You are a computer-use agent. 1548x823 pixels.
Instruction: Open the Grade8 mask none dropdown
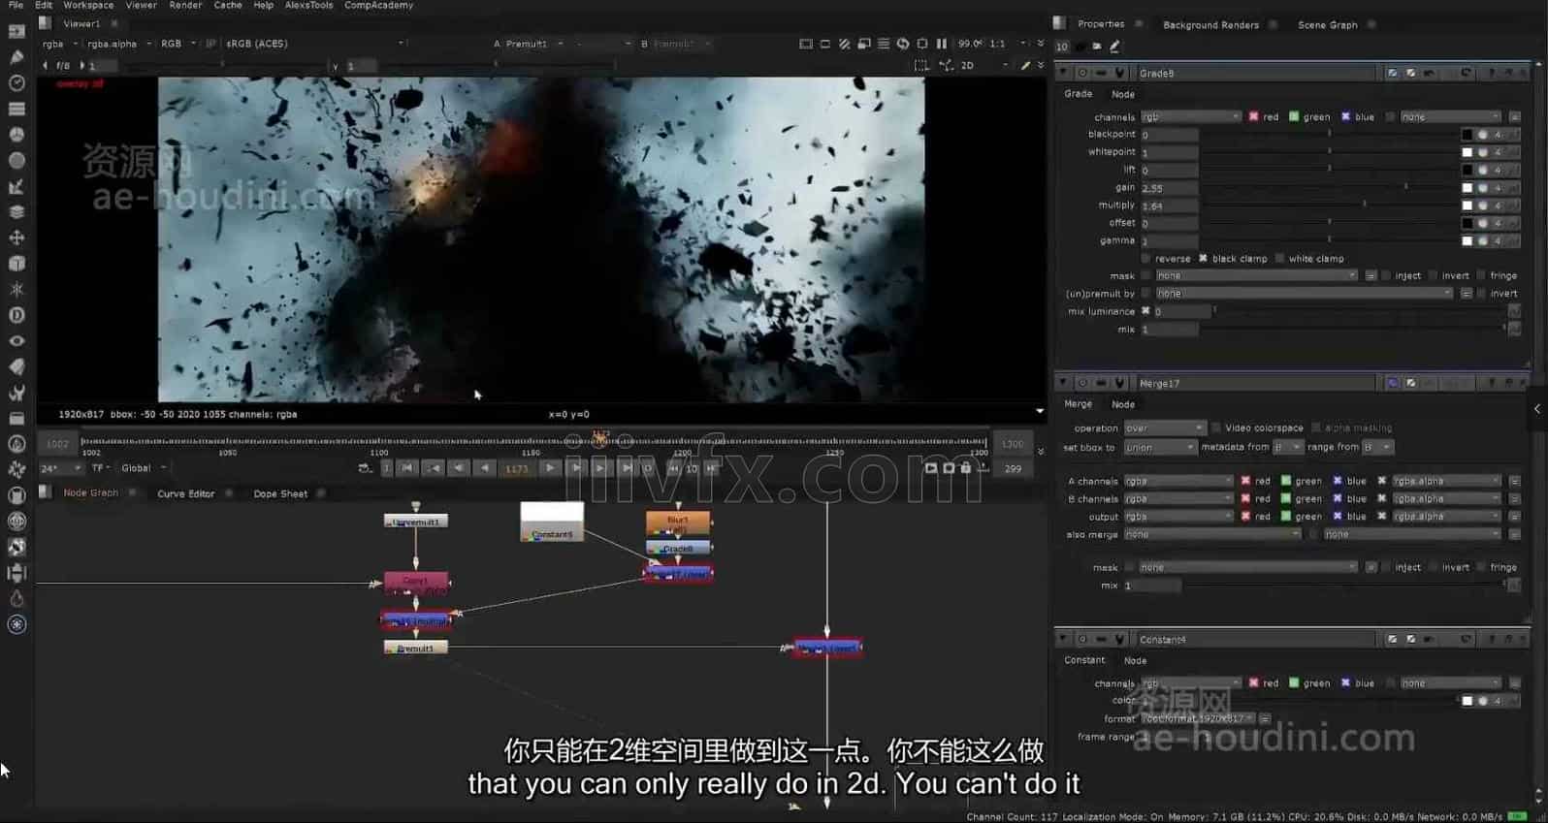pos(1255,276)
